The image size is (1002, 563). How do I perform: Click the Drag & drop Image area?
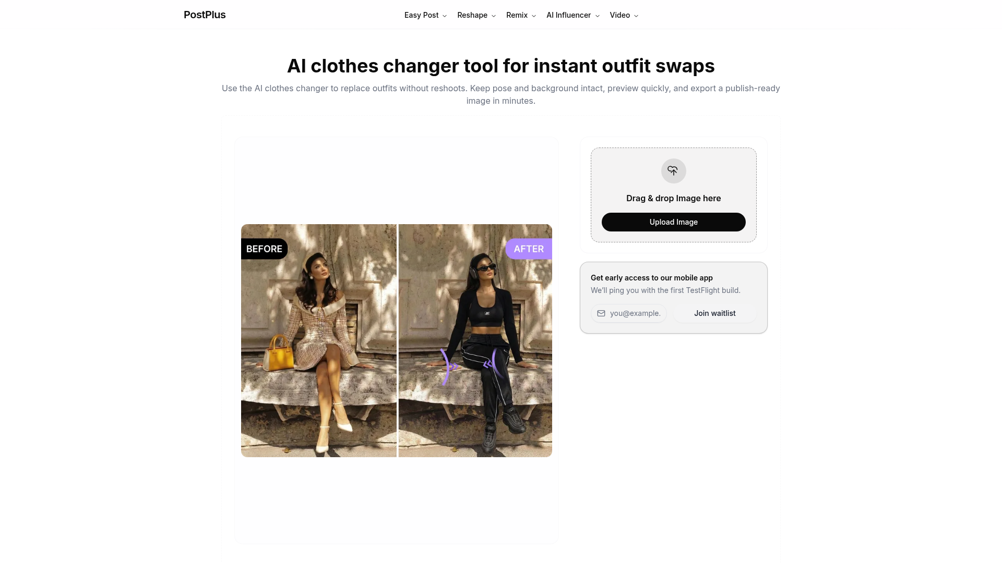pos(673,195)
